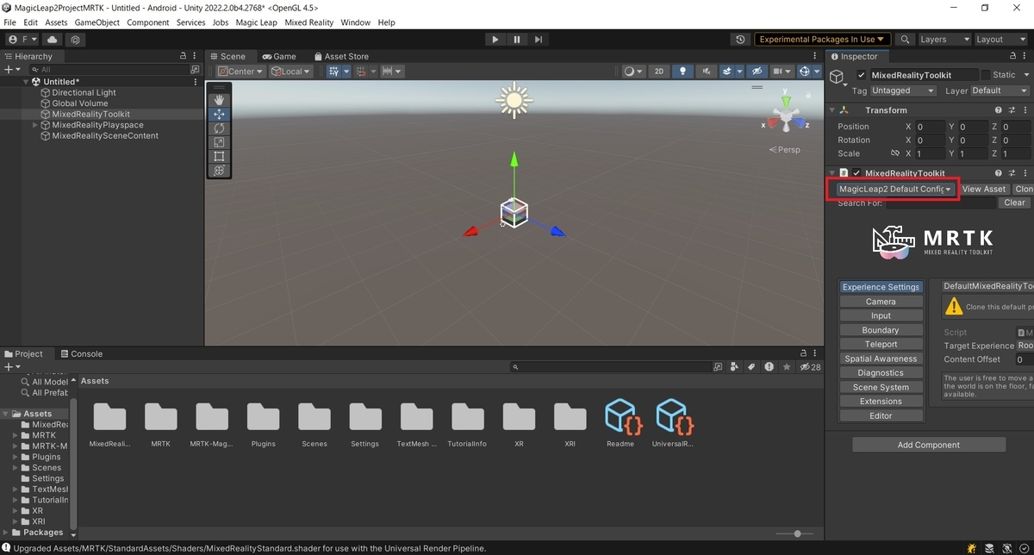Open the global search icon
The height and width of the screenshot is (555, 1034).
(905, 39)
